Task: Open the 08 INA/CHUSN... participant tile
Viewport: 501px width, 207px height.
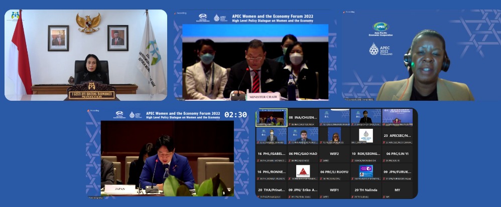Action: click(303, 117)
